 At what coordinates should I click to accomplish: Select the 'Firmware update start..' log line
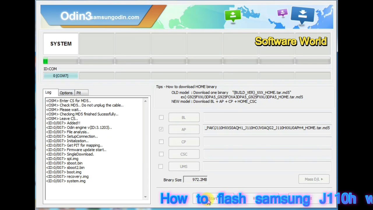[x=76, y=150]
